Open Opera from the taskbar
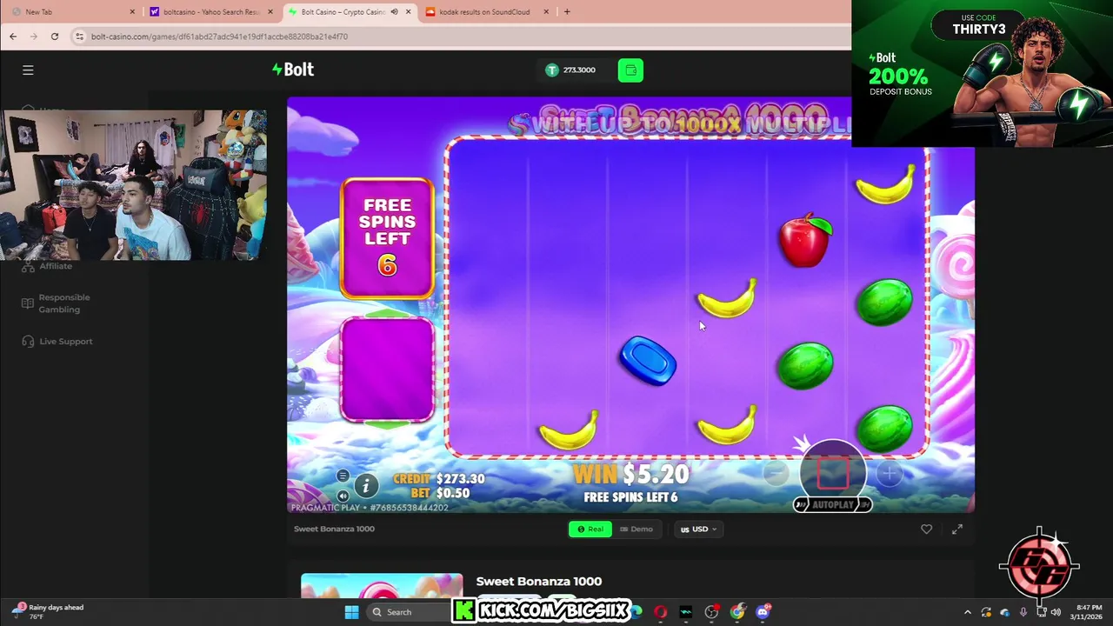 click(x=660, y=612)
